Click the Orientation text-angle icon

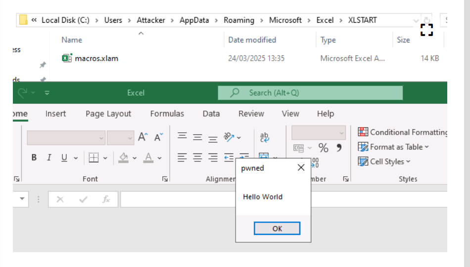[229, 137]
